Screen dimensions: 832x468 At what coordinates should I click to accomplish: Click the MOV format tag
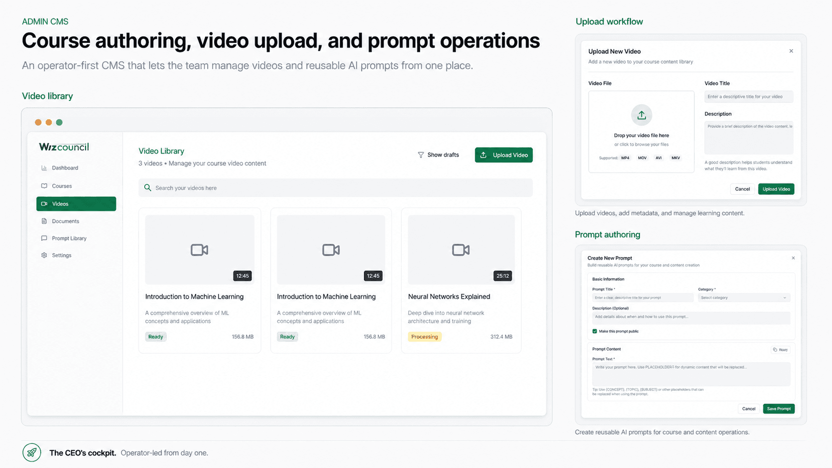pos(642,158)
